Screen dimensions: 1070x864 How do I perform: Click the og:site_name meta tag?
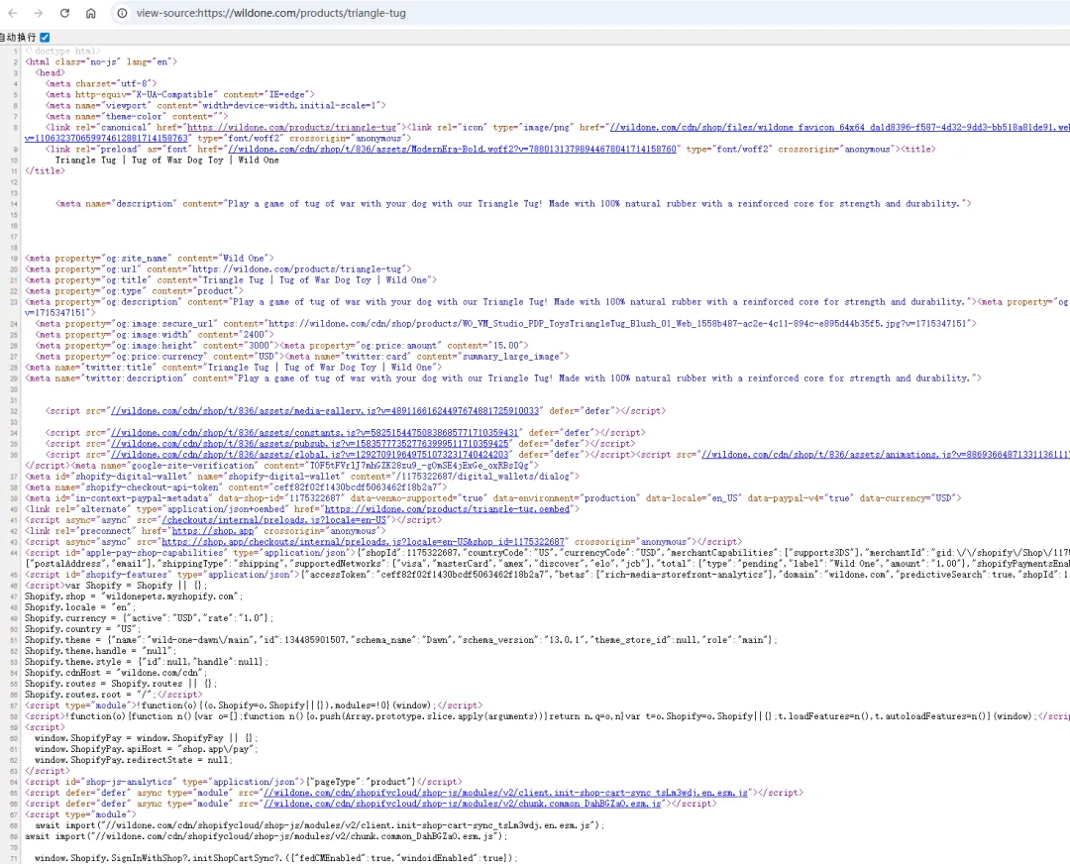pos(150,258)
